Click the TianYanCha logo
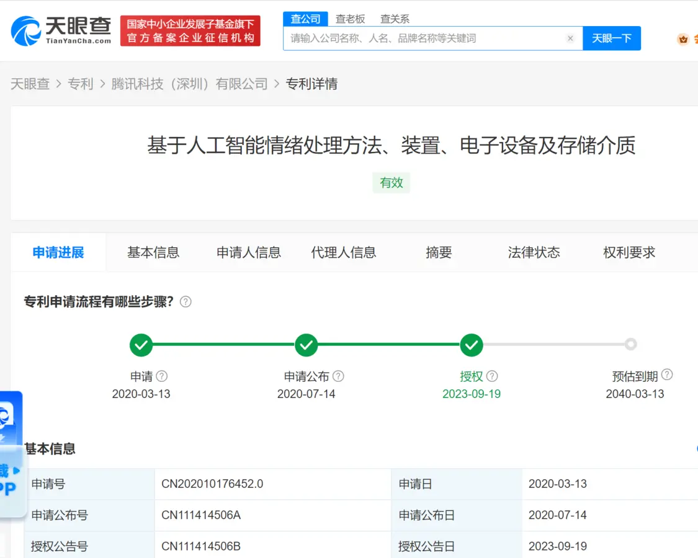This screenshot has width=698, height=558. (x=61, y=31)
